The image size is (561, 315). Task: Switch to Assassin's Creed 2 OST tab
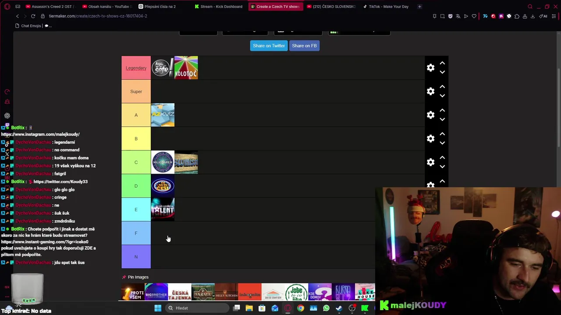click(50, 7)
